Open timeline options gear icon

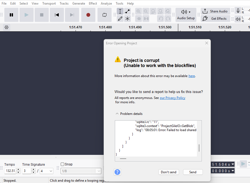(7, 27)
